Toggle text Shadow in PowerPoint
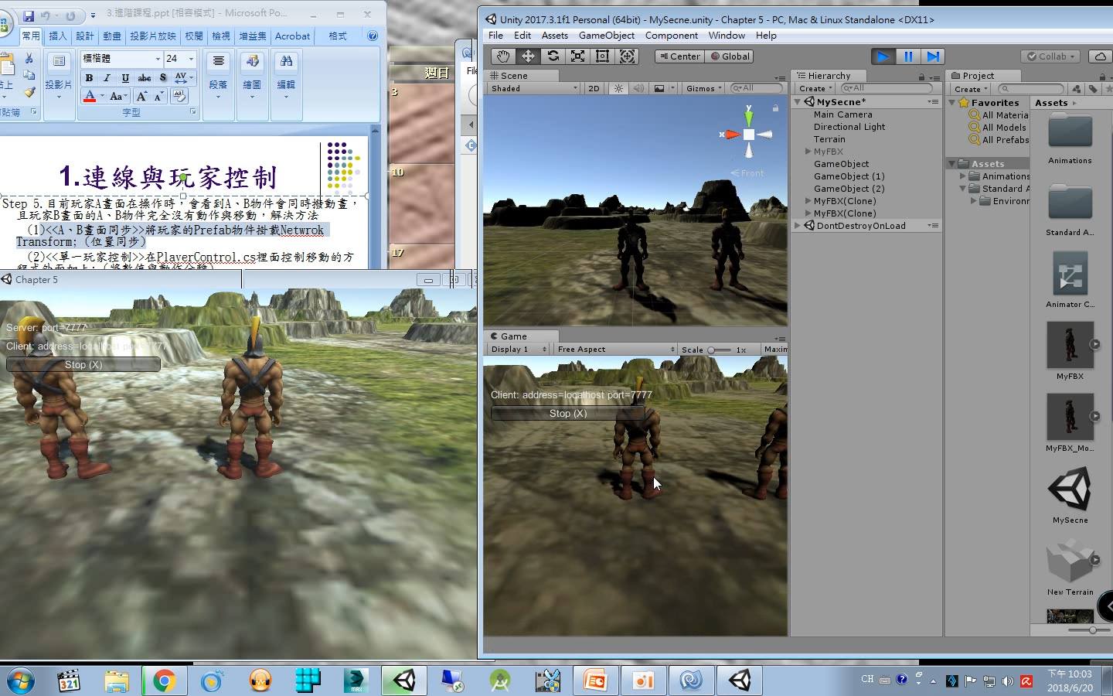The image size is (1113, 696). 163,78
